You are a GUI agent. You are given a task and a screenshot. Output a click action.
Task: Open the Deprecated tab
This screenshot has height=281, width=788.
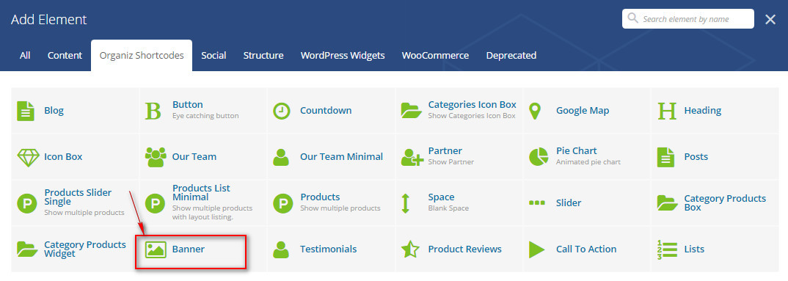coord(511,55)
